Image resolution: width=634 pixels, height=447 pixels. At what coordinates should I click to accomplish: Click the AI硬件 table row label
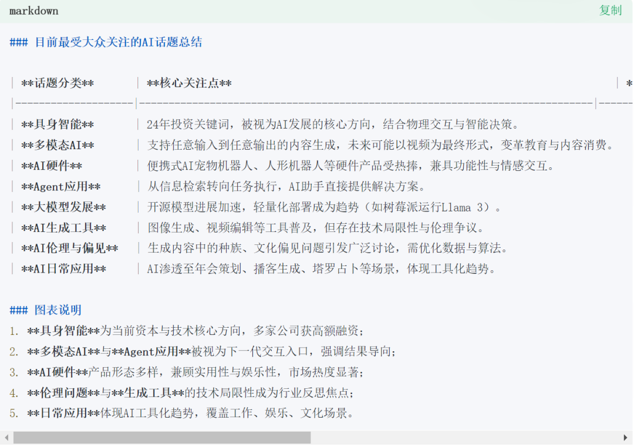point(52,166)
